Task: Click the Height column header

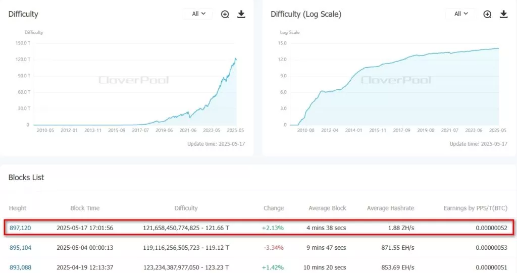Action: pyautogui.click(x=18, y=208)
